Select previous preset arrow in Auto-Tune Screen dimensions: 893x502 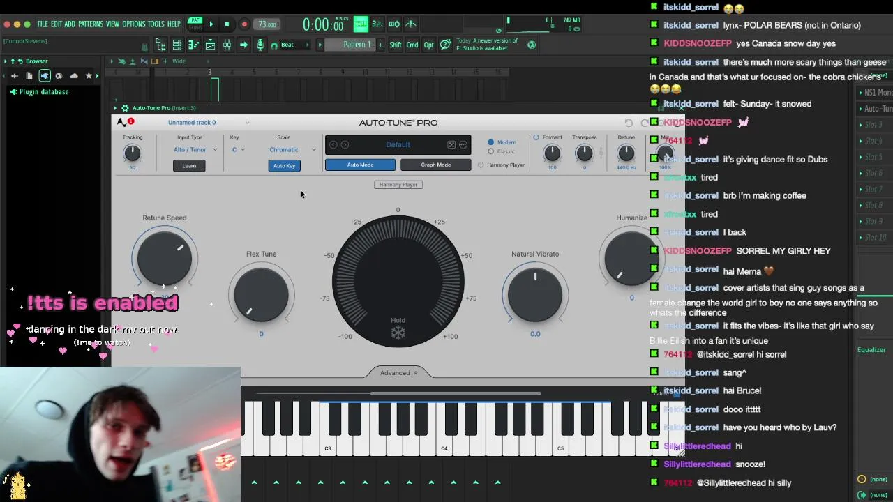(333, 145)
